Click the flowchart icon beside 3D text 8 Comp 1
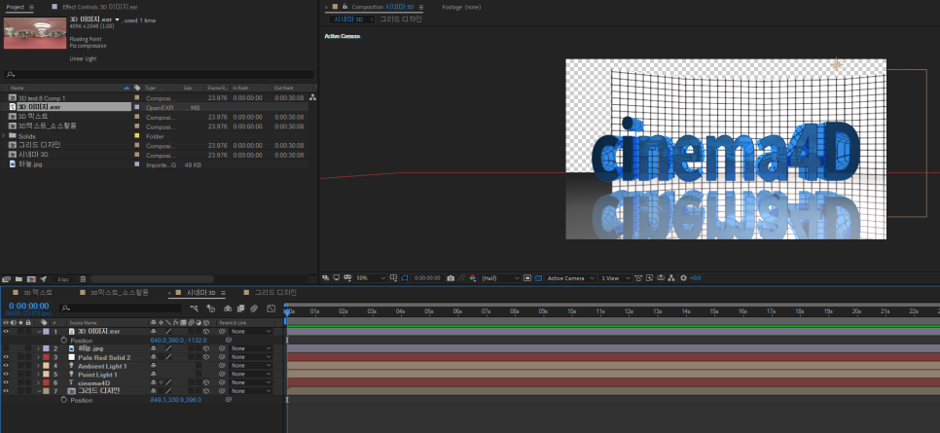This screenshot has height=433, width=940. point(312,97)
